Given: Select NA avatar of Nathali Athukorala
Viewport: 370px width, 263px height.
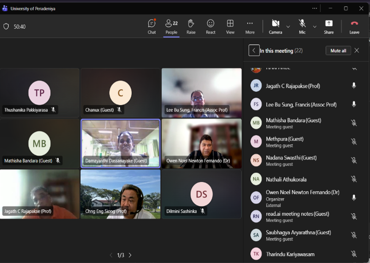Looking at the screenshot, I should click(256, 179).
